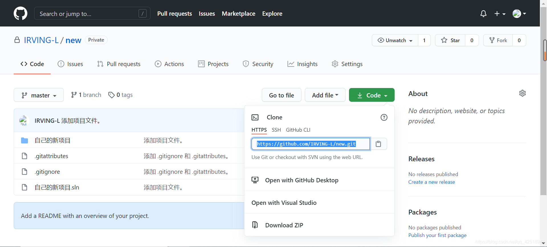This screenshot has height=247, width=547.
Task: Open commit message of .gitattributes row
Action: coord(186,156)
